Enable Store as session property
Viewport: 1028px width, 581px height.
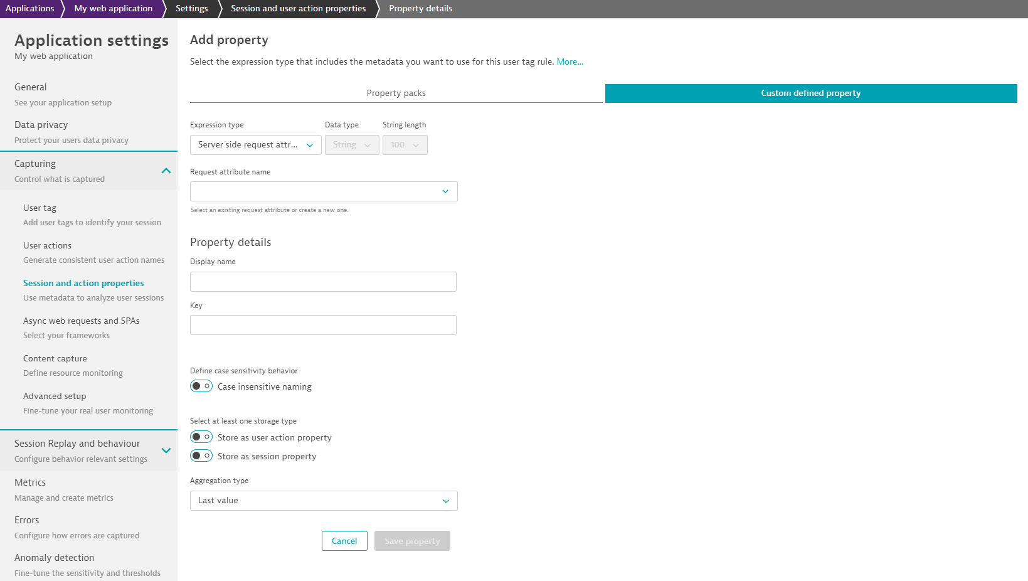point(201,456)
